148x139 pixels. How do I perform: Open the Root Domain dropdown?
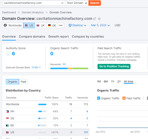click(77, 3)
